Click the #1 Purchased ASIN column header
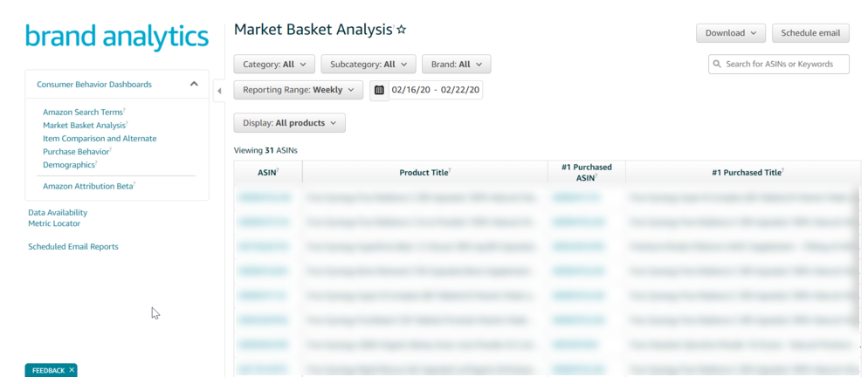The width and height of the screenshot is (868, 384). pyautogui.click(x=586, y=173)
